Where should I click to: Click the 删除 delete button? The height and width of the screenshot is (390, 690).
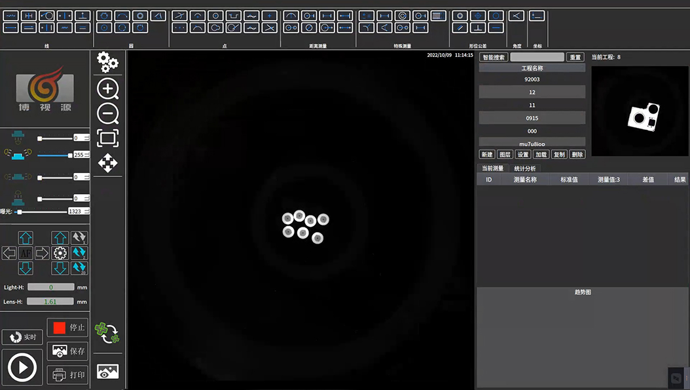click(x=577, y=154)
